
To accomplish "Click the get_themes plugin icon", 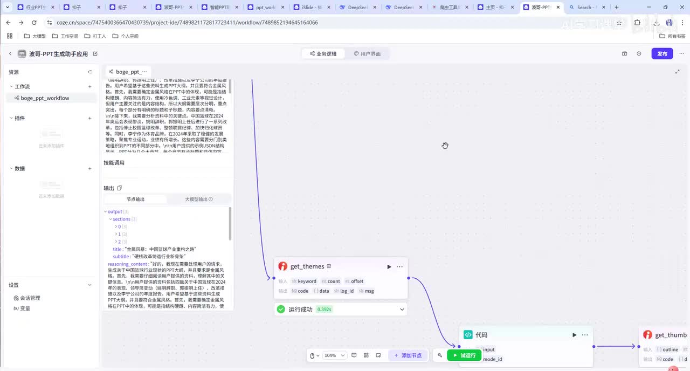I will [x=282, y=266].
